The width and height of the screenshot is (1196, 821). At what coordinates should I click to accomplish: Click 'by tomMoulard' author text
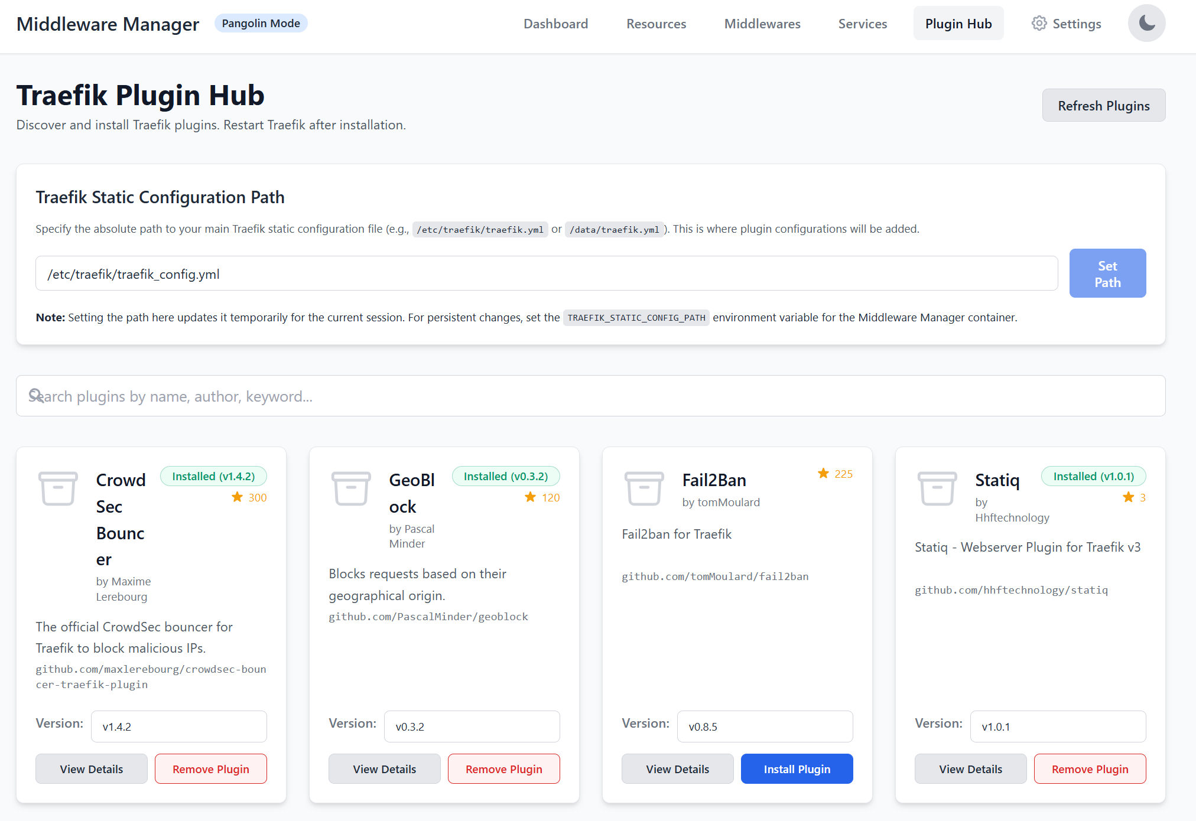click(721, 502)
